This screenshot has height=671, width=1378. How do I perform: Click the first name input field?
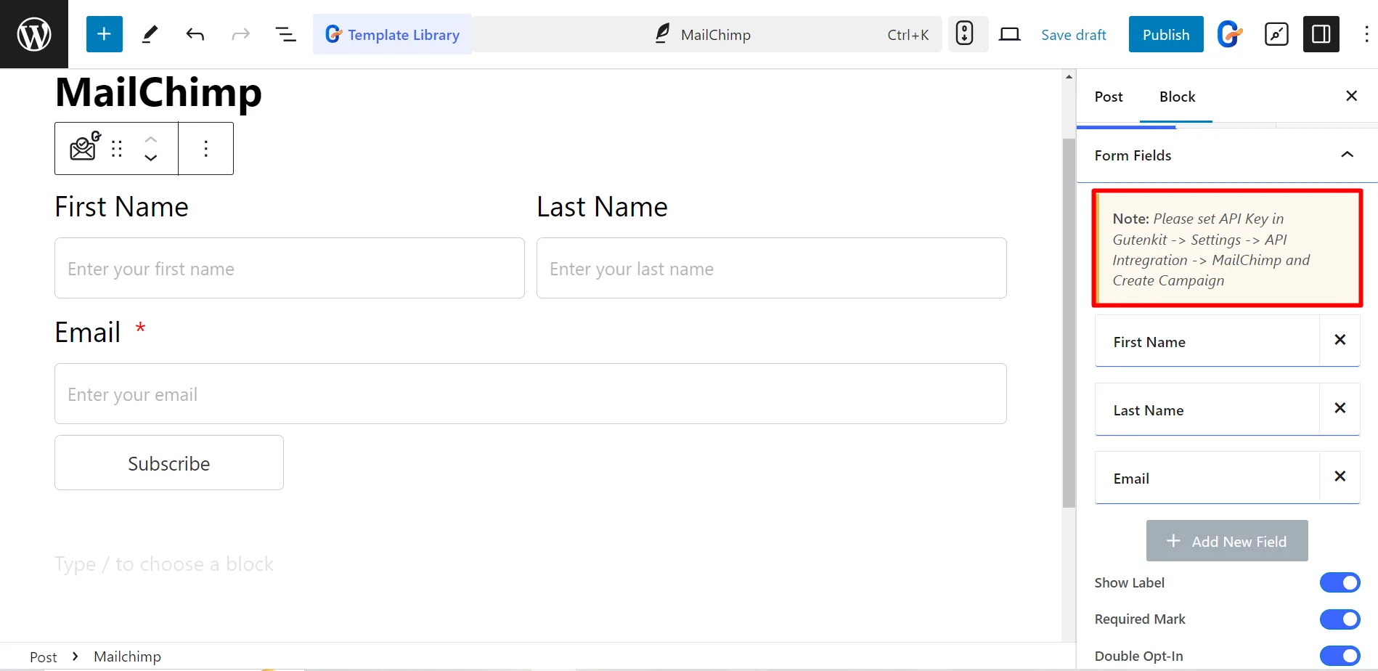tap(290, 268)
